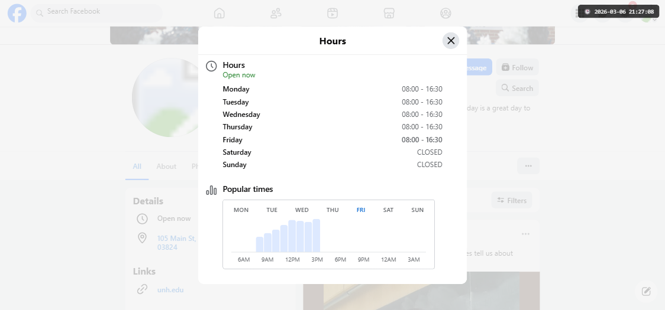
Task: Switch to the About tab
Action: [x=166, y=167]
